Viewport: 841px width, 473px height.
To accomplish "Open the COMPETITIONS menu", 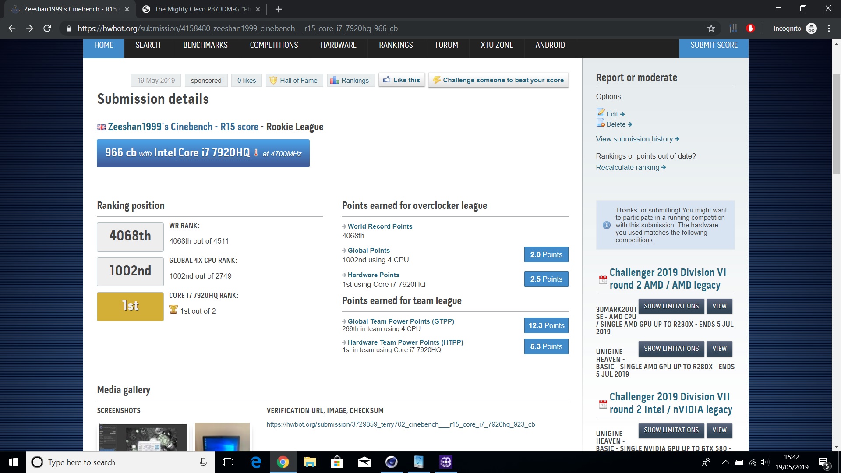I will (274, 45).
